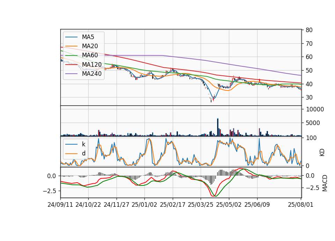Click the 70 price axis tick
The image size is (335, 241).
pyautogui.click(x=309, y=44)
